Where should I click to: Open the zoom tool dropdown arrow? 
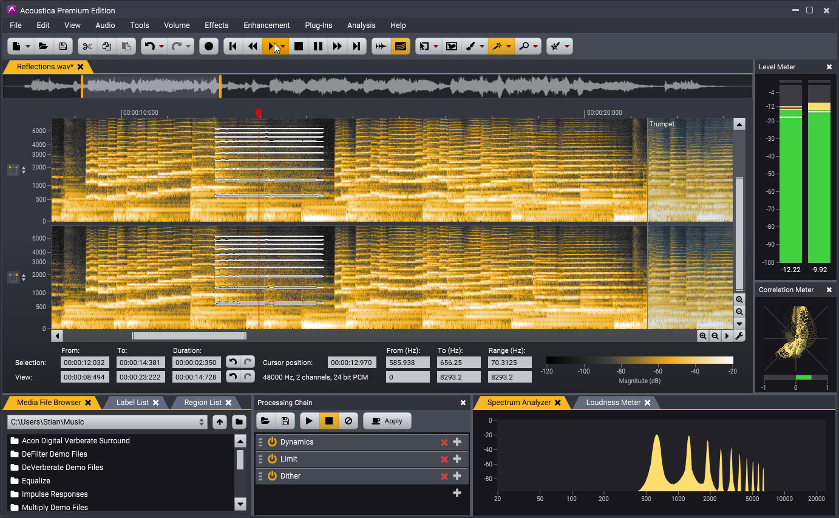[x=535, y=46]
